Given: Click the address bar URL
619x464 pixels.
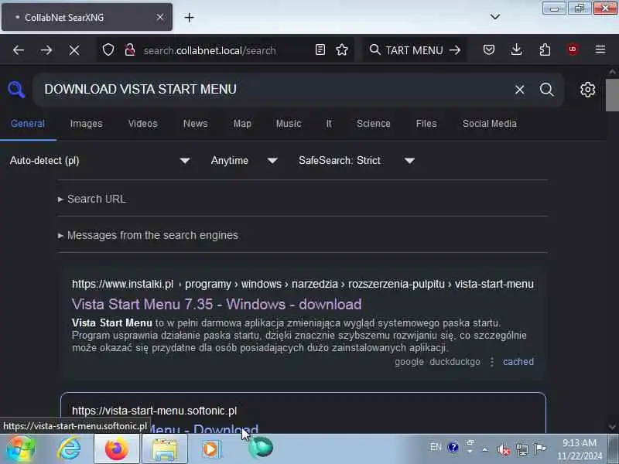Looking at the screenshot, I should point(210,50).
